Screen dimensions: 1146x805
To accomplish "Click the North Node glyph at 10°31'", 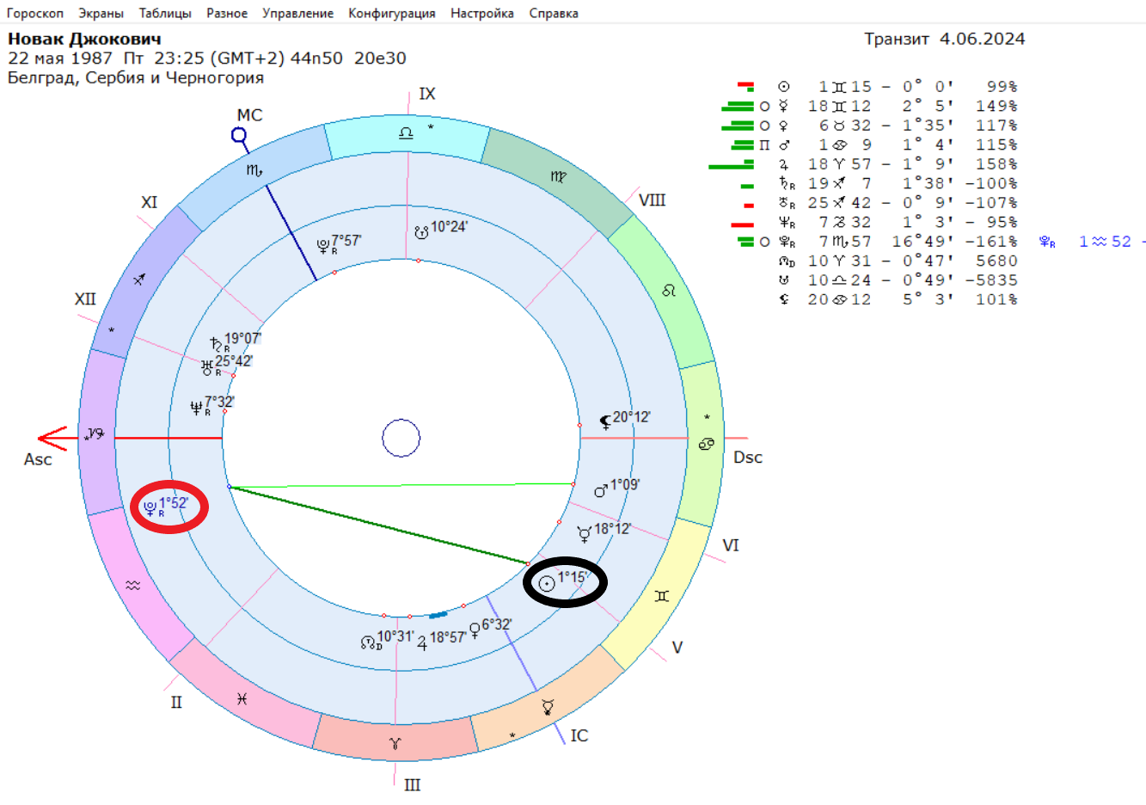I will [369, 642].
